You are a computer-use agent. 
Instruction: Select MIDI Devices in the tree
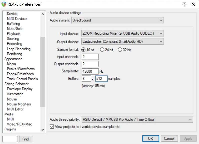[17, 19]
